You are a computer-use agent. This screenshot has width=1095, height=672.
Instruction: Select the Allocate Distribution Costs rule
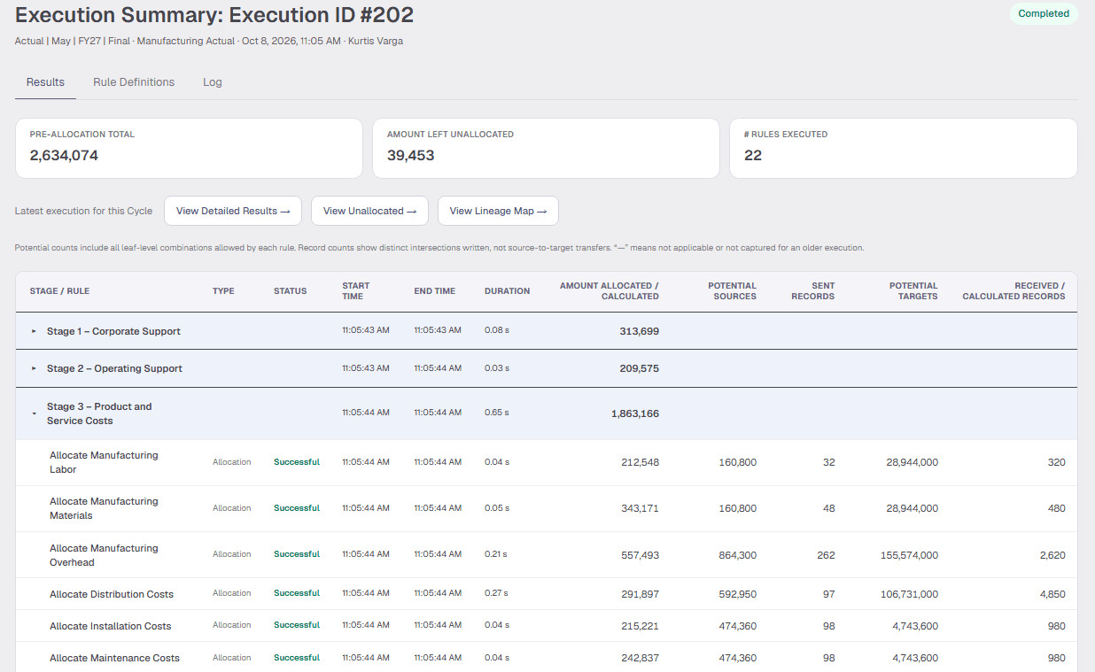pyautogui.click(x=112, y=594)
